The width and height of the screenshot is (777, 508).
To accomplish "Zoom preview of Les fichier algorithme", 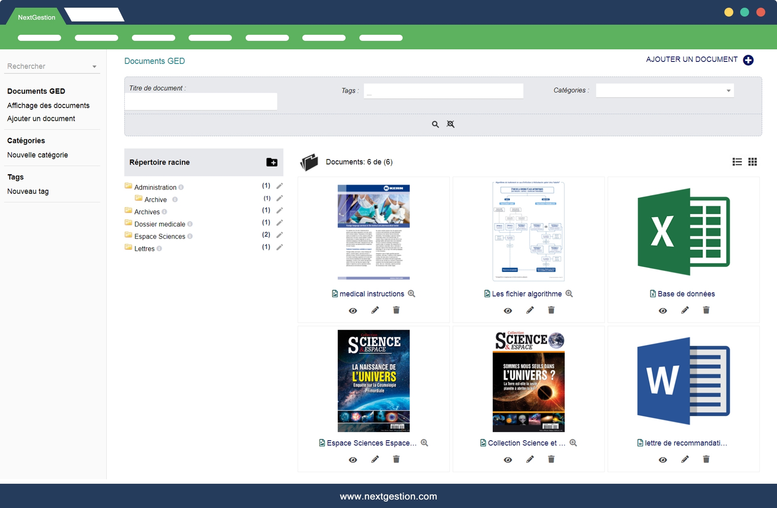I will (x=569, y=294).
